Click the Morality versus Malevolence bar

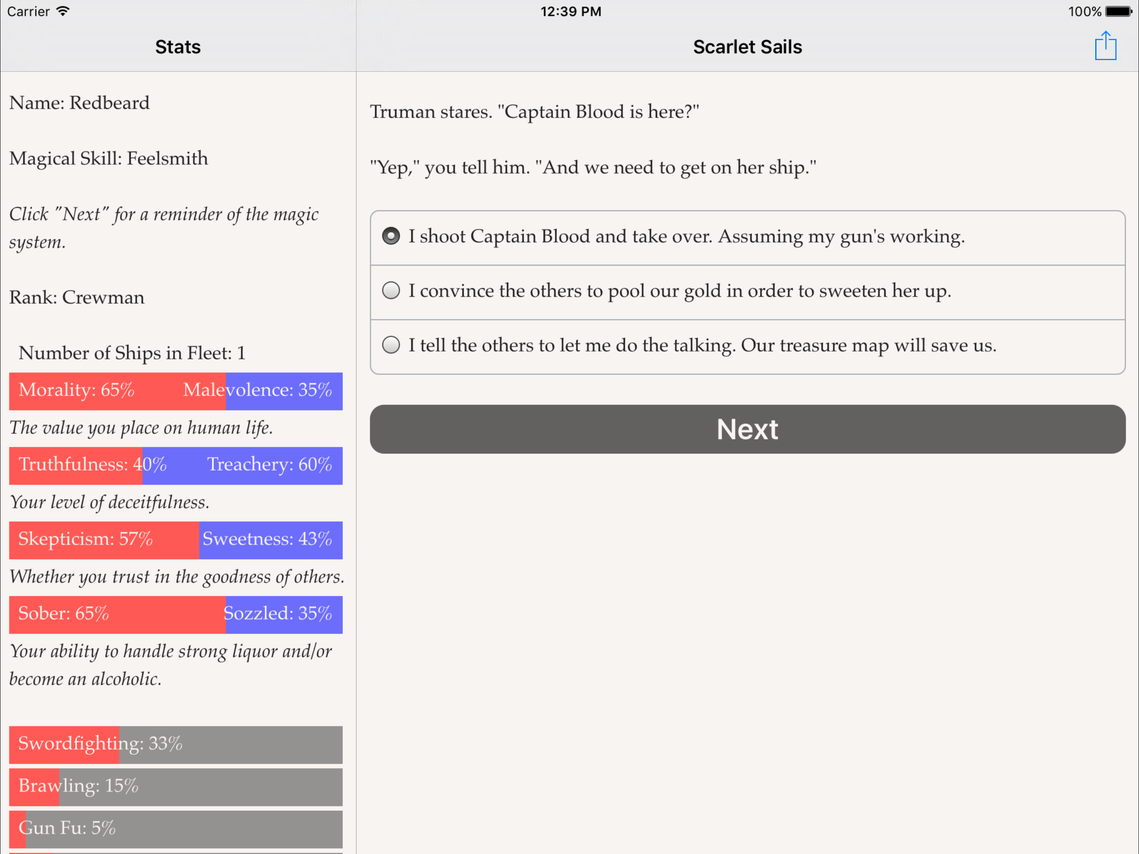tap(176, 391)
